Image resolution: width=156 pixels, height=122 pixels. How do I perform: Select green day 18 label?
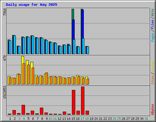[x=87, y=119]
